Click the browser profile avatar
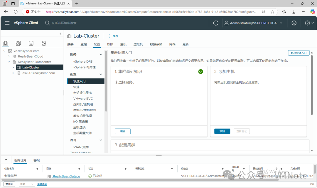This screenshot has height=188, width=317. [5, 4]
